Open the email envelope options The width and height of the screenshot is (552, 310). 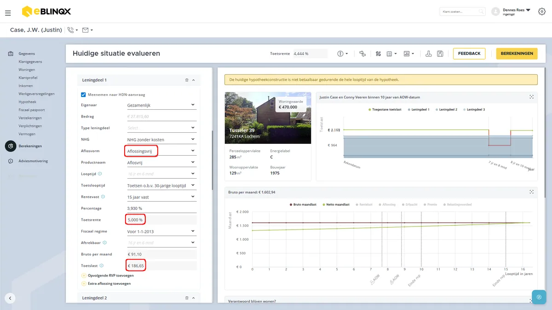pyautogui.click(x=87, y=30)
